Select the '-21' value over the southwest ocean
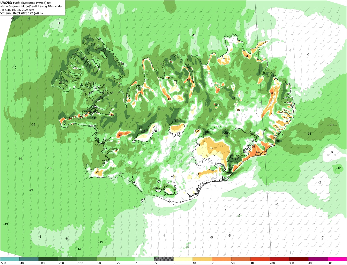The width and height of the screenshot is (347, 265). click(31, 190)
